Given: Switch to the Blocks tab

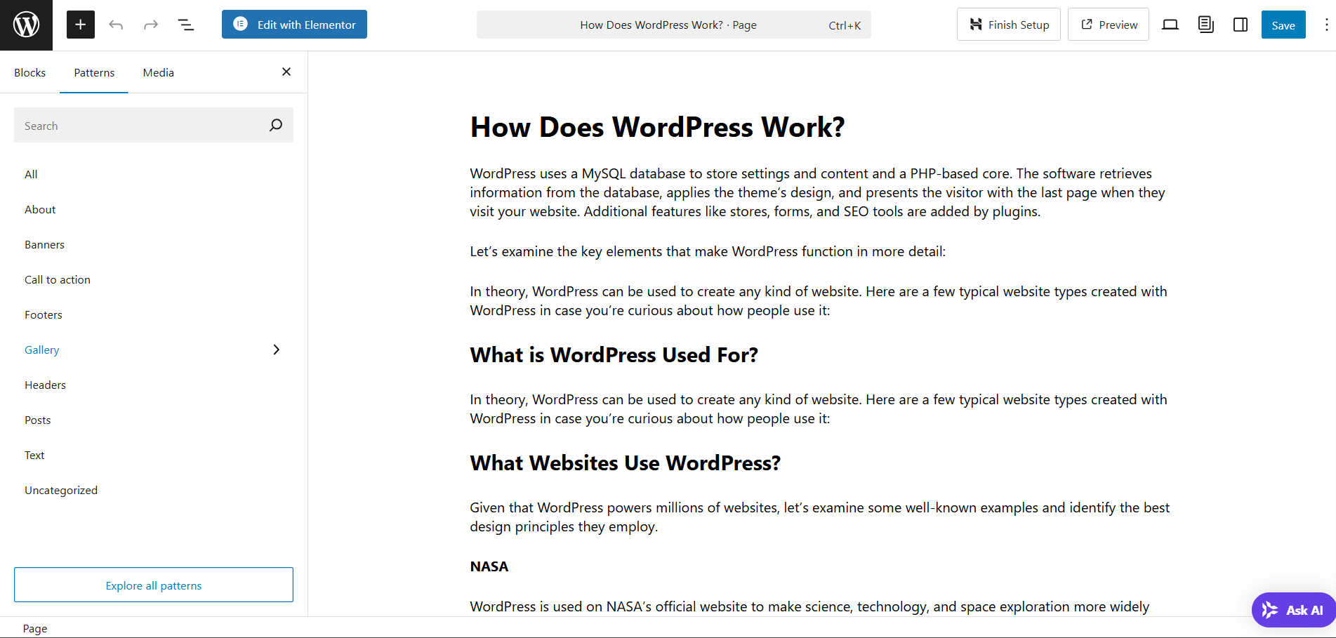Looking at the screenshot, I should 30,72.
